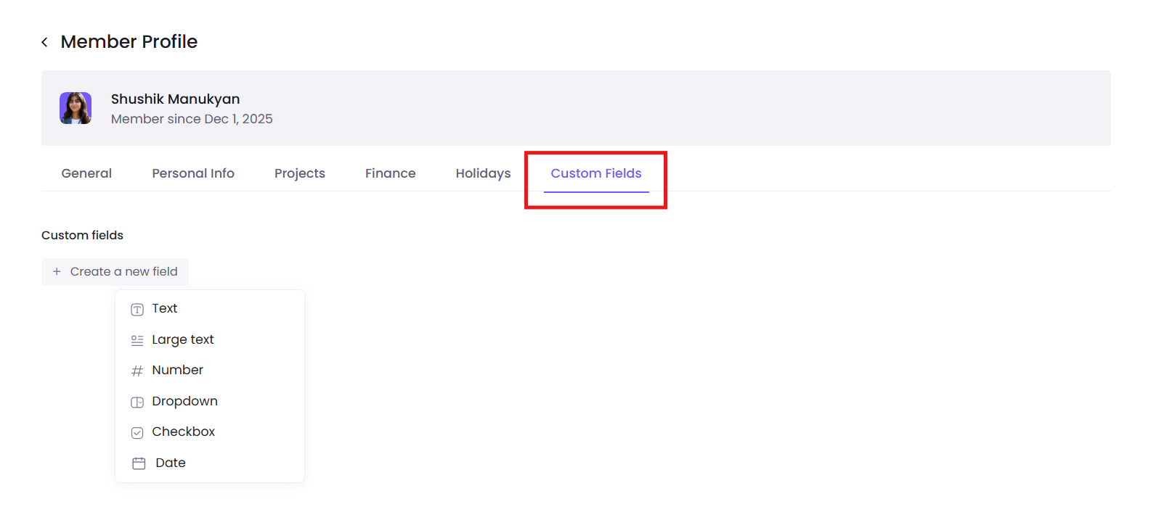Click the back arrow beside Member Profile
1159x520 pixels.
[x=45, y=42]
